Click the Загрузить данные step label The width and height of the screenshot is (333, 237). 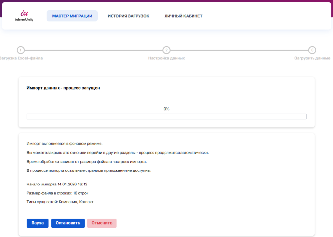click(x=312, y=58)
